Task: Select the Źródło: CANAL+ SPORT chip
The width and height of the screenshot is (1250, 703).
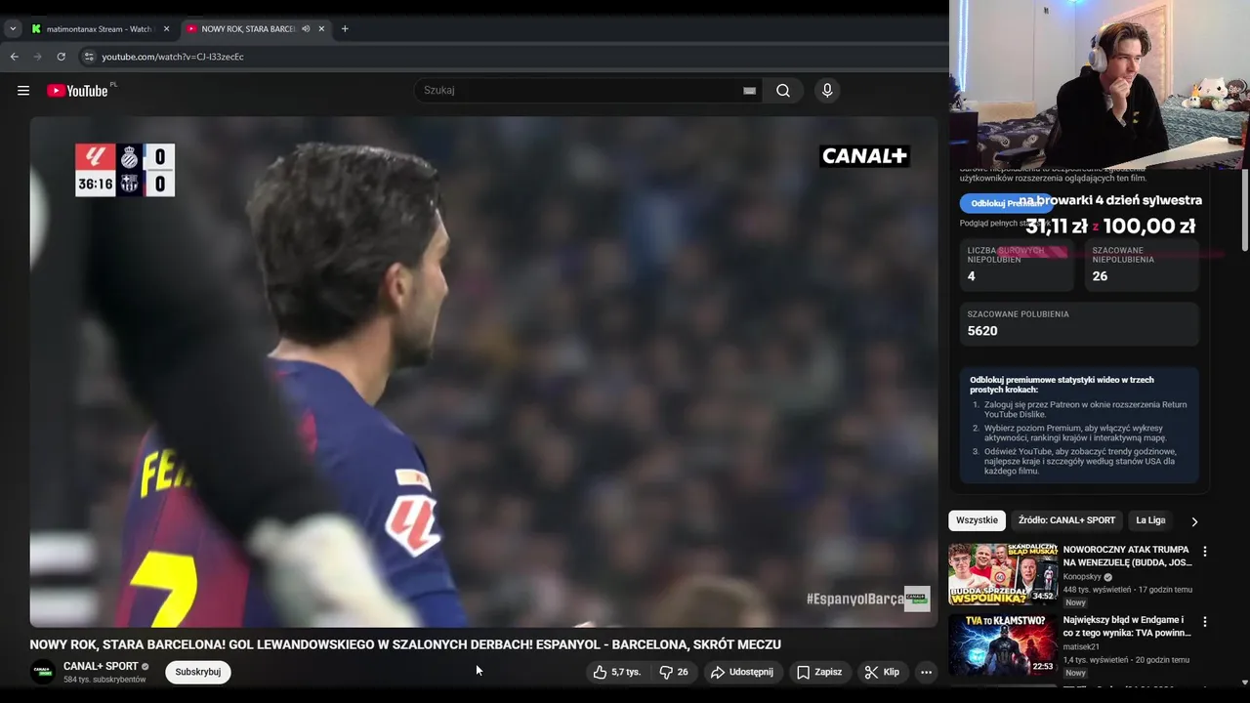Action: coord(1066,520)
